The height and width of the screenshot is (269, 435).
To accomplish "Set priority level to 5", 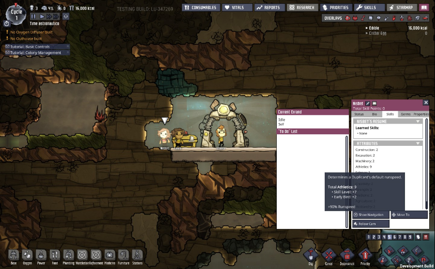I will point(389,237).
